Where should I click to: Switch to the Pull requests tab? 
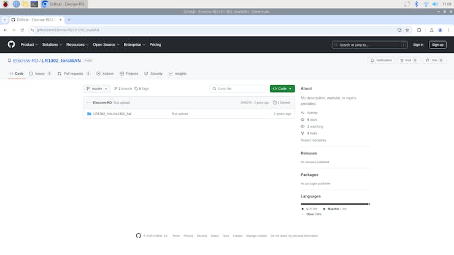tap(74, 74)
